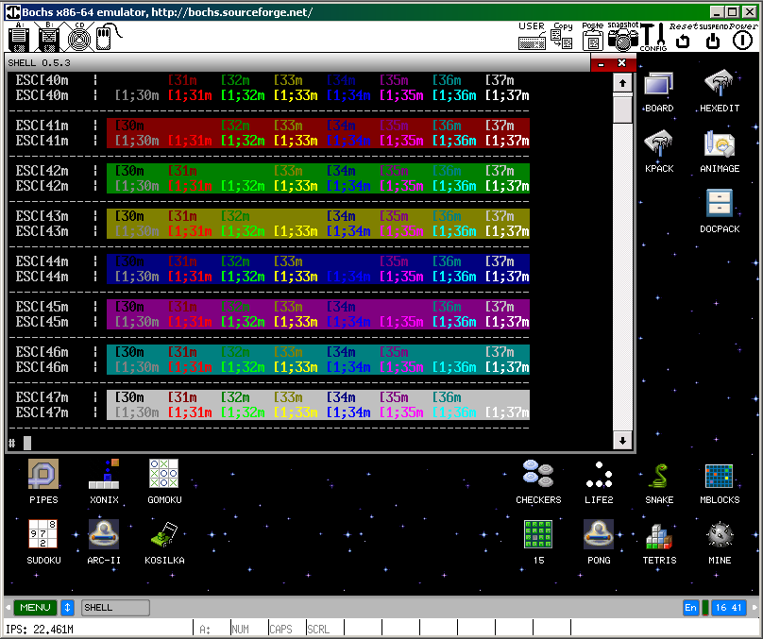
Task: Click the 16:41 clock on the taskbar
Action: click(728, 608)
